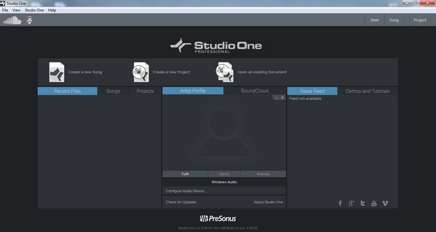Open the YouTube social icon

(374, 203)
